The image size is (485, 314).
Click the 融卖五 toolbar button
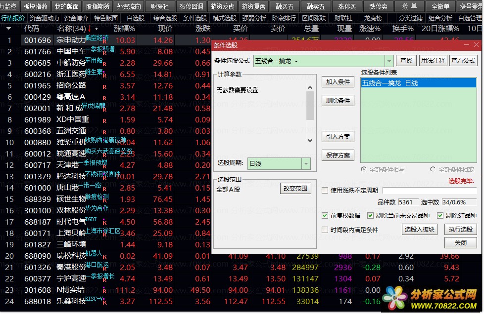coord(316,6)
